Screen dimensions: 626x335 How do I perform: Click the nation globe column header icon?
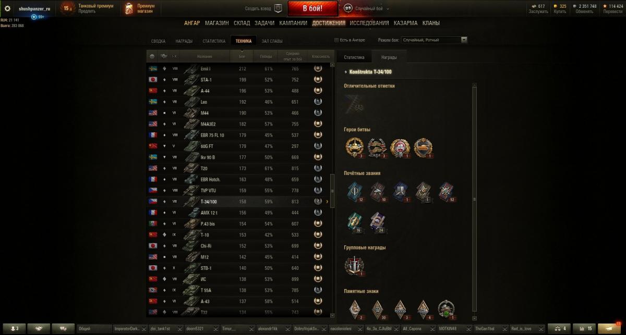tap(152, 56)
